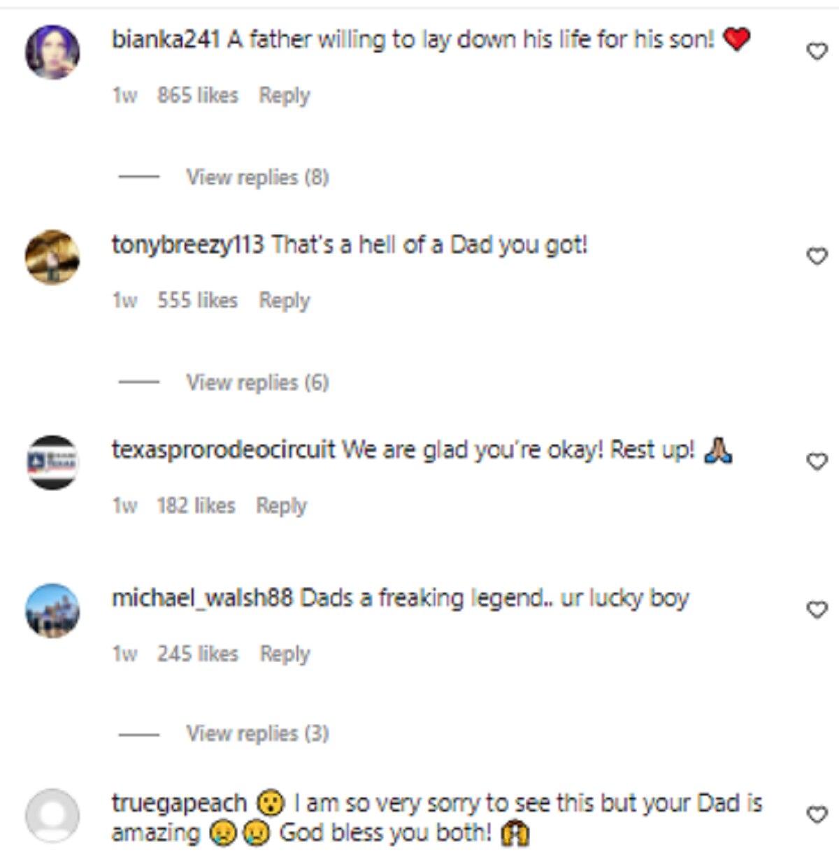Image resolution: width=839 pixels, height=857 pixels.
Task: Reply to texasprorodeocircuit's comment
Action: tap(281, 505)
